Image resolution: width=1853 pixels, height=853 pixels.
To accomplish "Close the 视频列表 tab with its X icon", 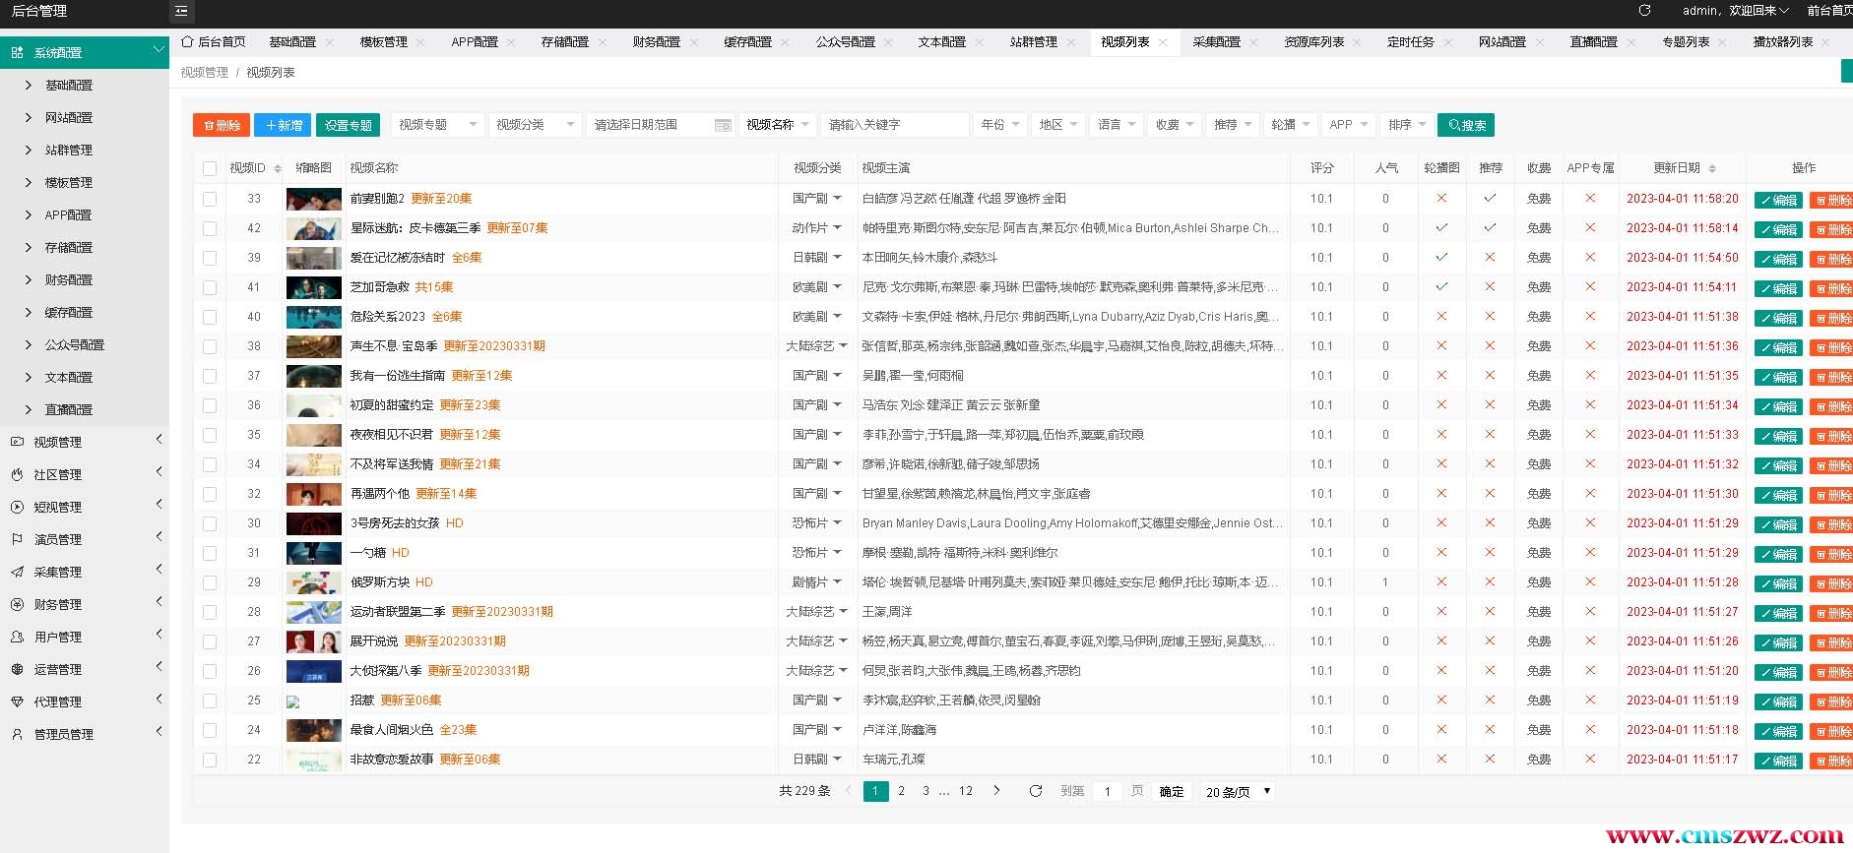I will tap(1163, 42).
